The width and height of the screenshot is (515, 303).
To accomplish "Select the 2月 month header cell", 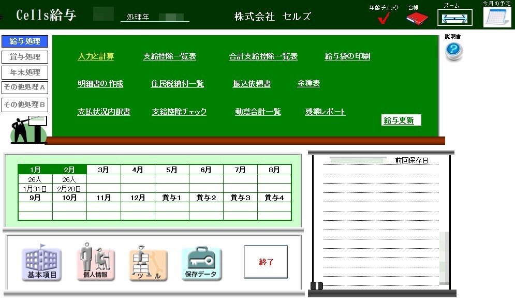I will pyautogui.click(x=69, y=170).
